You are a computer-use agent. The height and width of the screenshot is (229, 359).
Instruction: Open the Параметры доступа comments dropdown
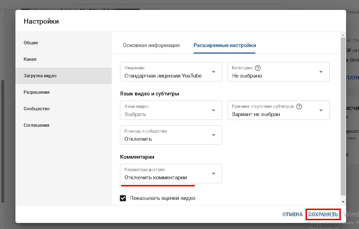point(171,173)
